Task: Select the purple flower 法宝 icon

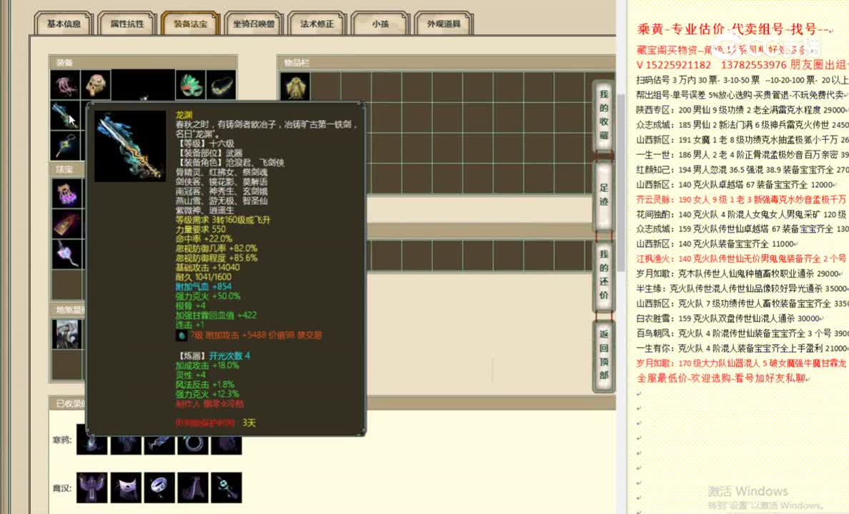Action: 67,254
